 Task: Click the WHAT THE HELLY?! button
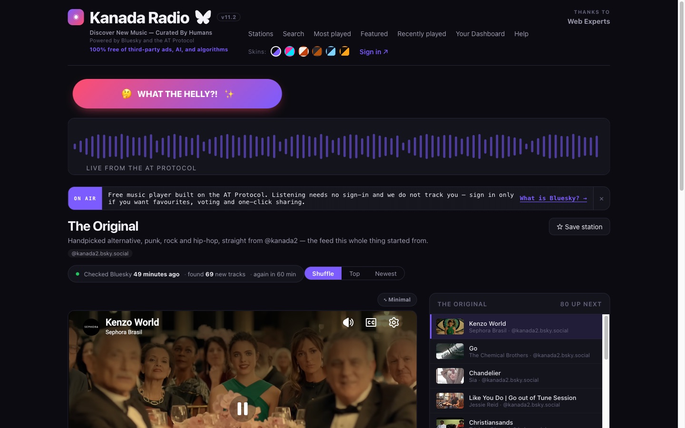point(177,94)
